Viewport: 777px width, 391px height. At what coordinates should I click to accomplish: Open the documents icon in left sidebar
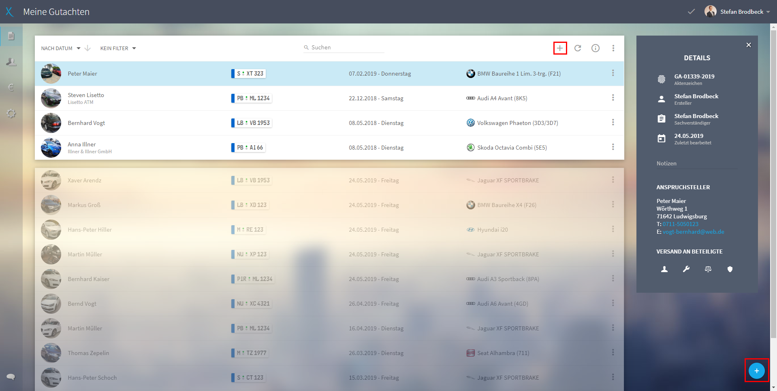[x=11, y=36]
